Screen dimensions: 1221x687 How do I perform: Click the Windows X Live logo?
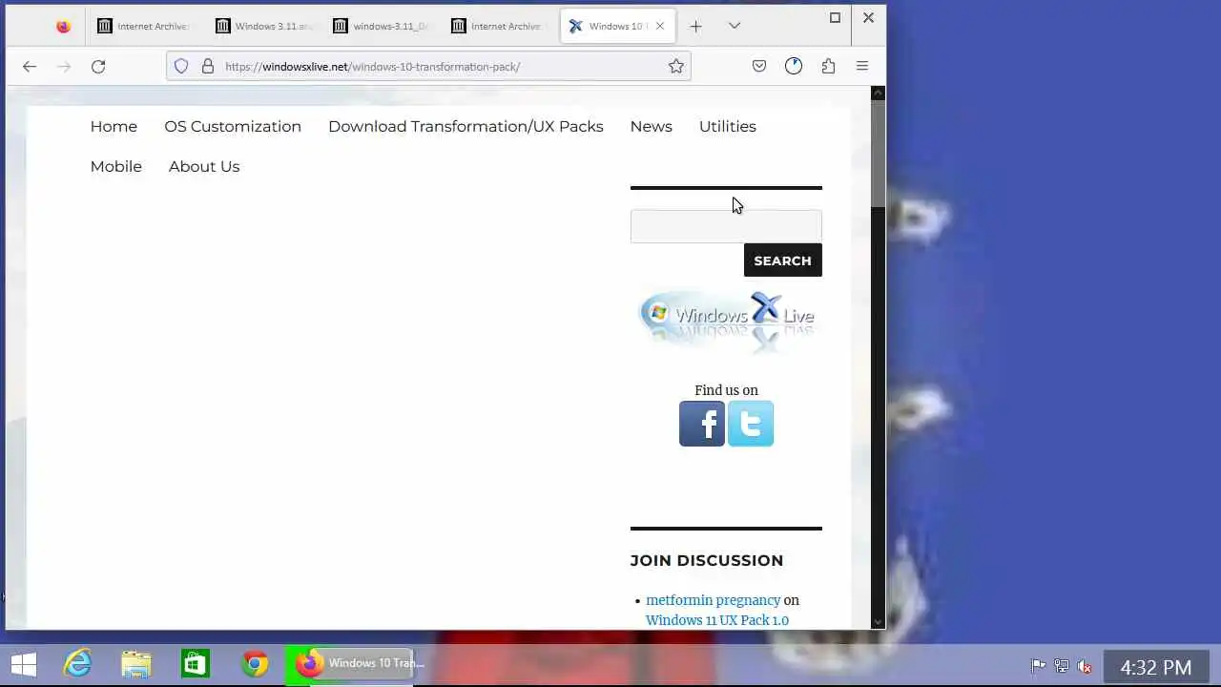[727, 320]
